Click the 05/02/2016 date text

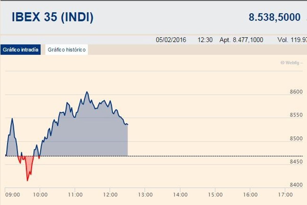[171, 40]
